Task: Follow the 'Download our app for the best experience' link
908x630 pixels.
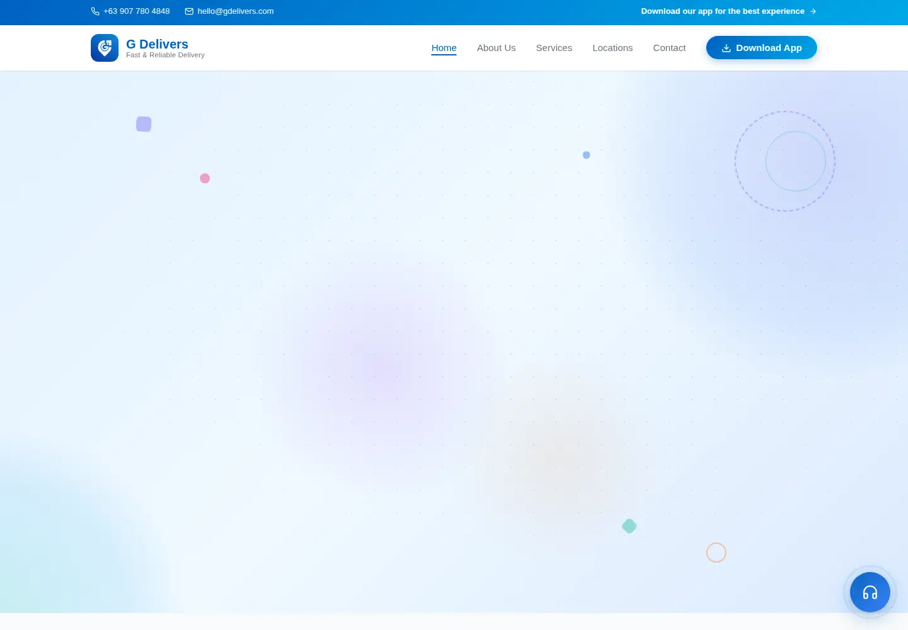Action: coord(729,11)
